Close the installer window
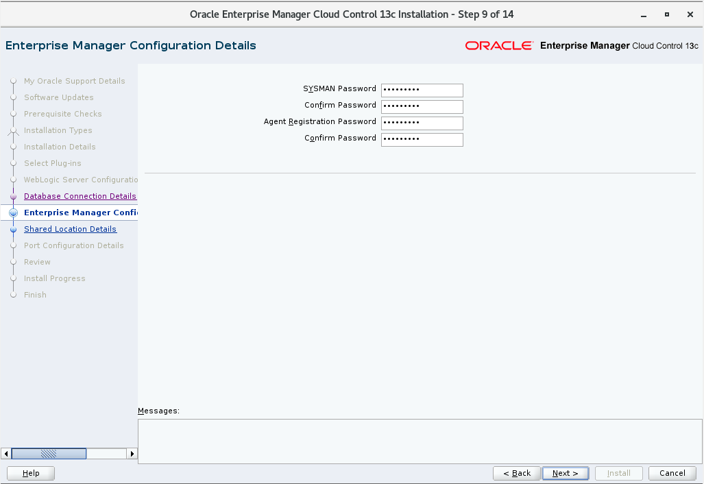Viewport: 704px width, 484px height. (690, 14)
